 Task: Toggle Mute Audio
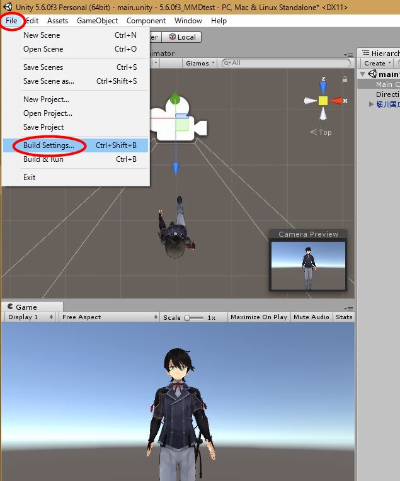311,317
